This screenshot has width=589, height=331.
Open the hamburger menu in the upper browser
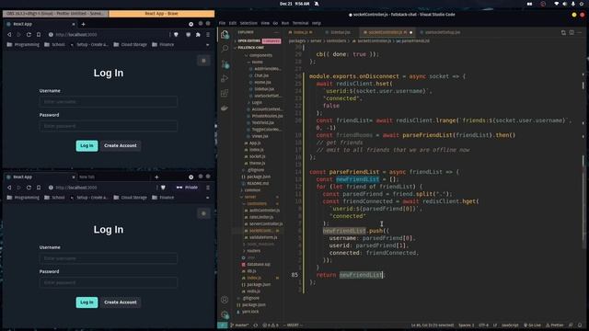pyautogui.click(x=208, y=35)
